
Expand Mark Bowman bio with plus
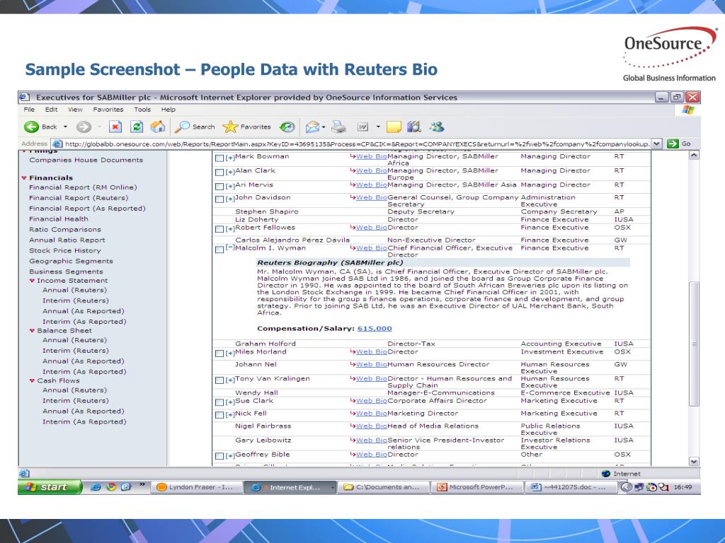coord(230,158)
